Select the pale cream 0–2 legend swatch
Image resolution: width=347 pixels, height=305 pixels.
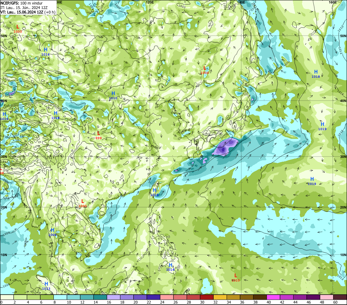tap(7, 297)
